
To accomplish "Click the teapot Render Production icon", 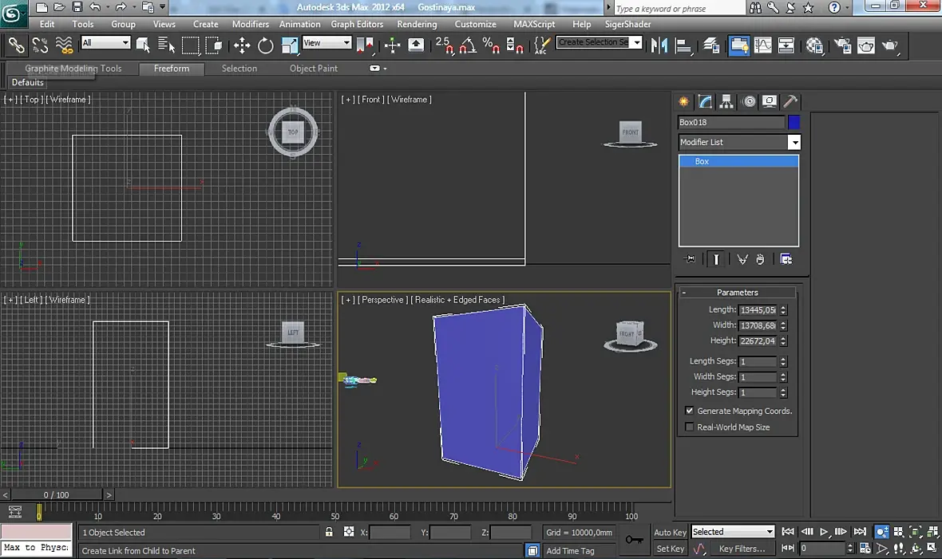I will point(890,45).
